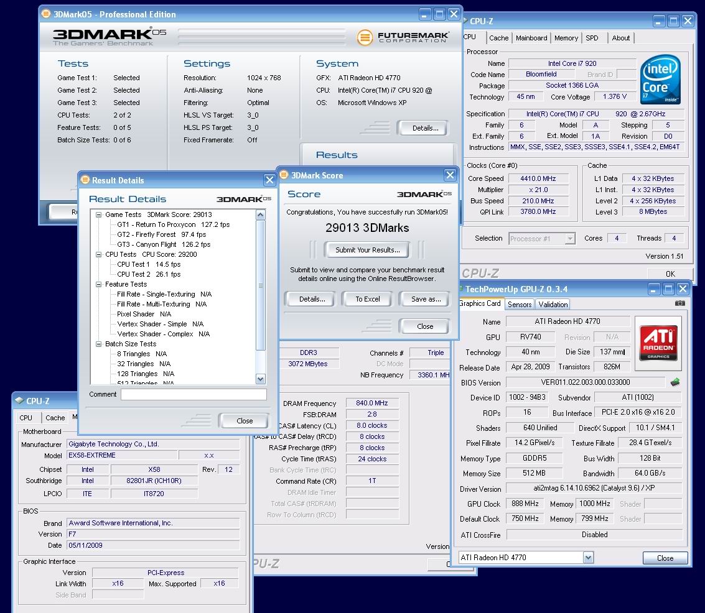The image size is (705, 613).
Task: Click the Result Details title bar icon
Action: pos(85,180)
